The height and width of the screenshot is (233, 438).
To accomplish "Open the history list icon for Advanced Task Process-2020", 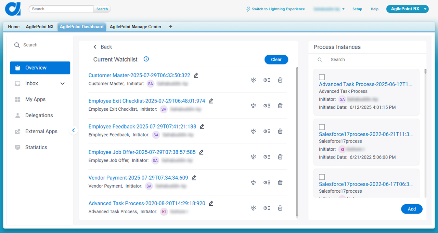I will pyautogui.click(x=267, y=208).
